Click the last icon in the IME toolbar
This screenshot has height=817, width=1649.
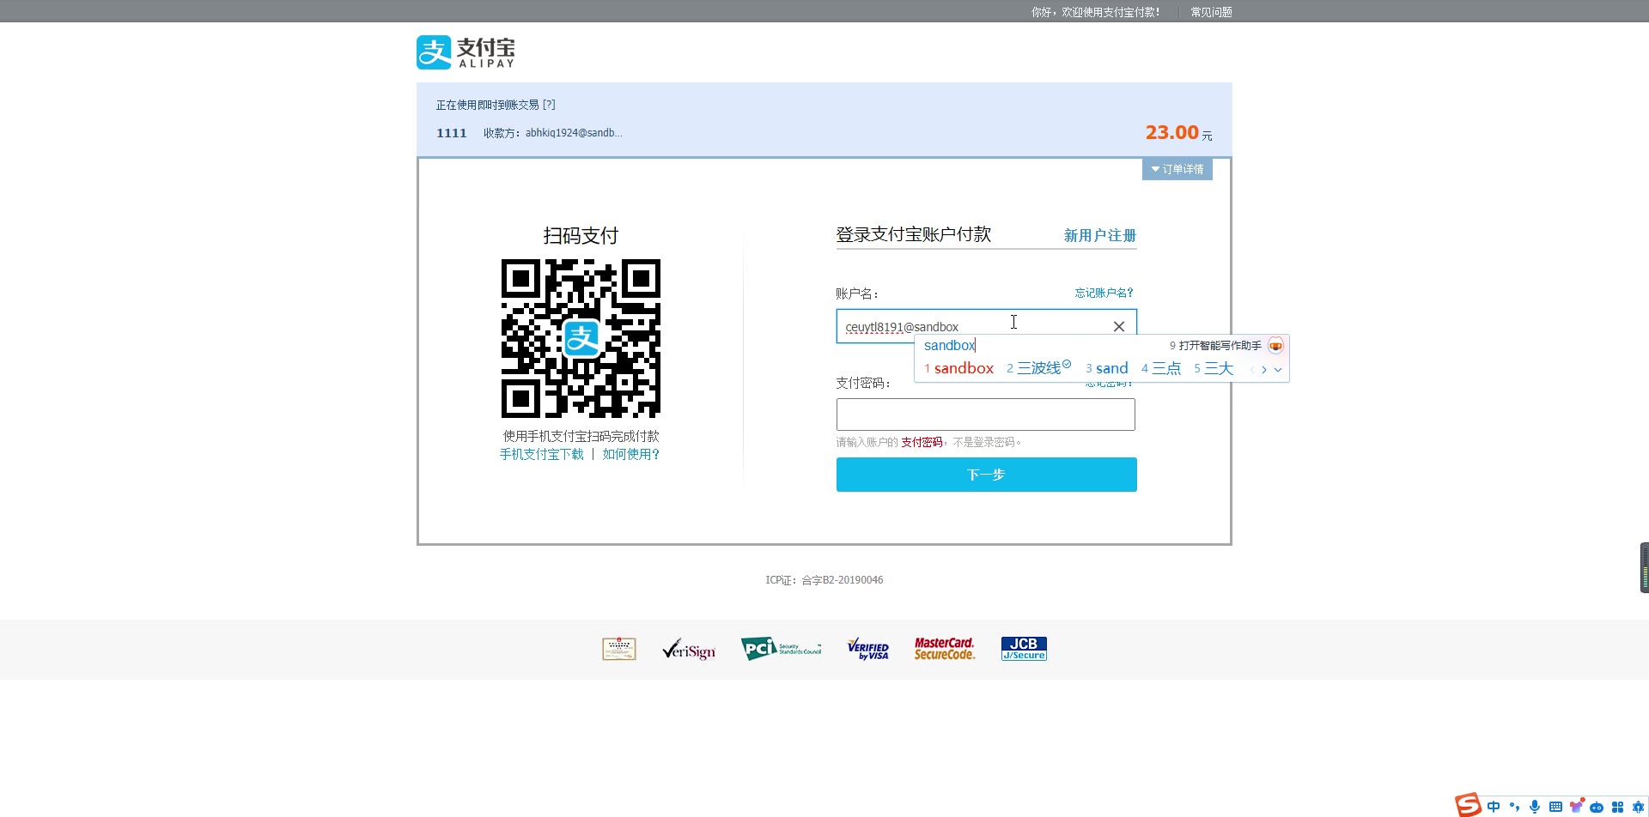point(1638,807)
